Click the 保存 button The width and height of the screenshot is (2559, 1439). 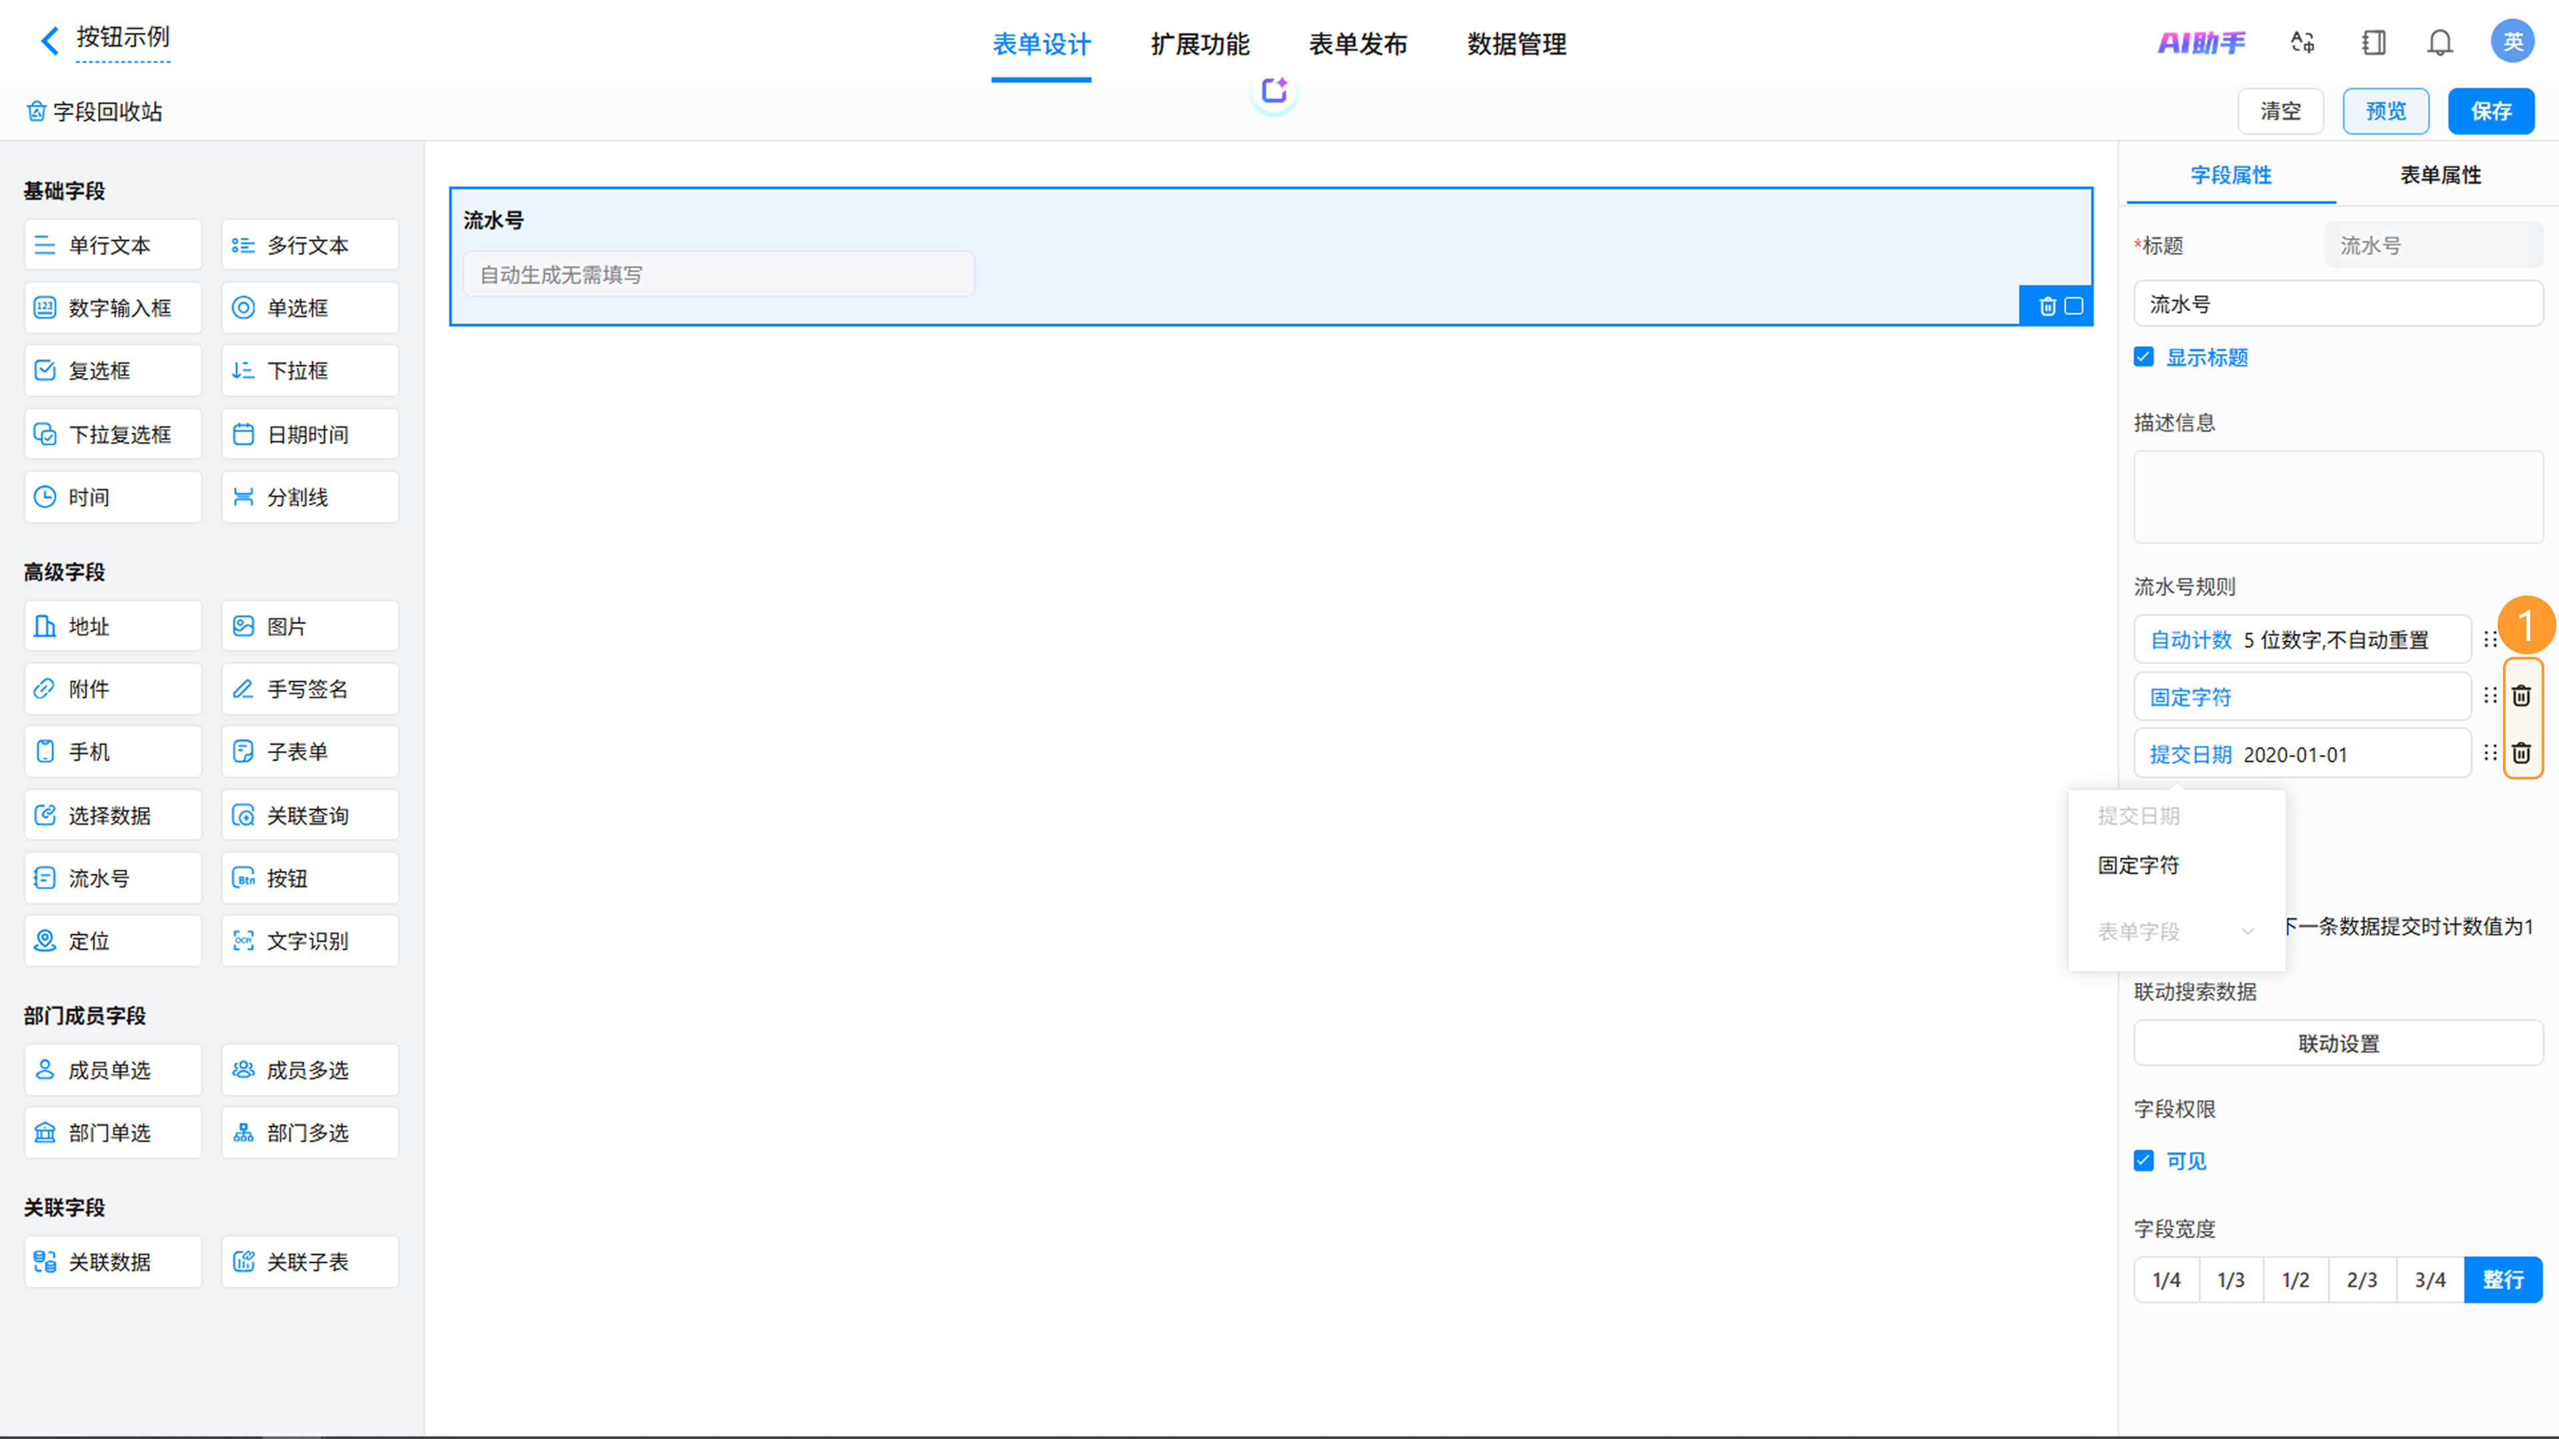coord(2490,111)
